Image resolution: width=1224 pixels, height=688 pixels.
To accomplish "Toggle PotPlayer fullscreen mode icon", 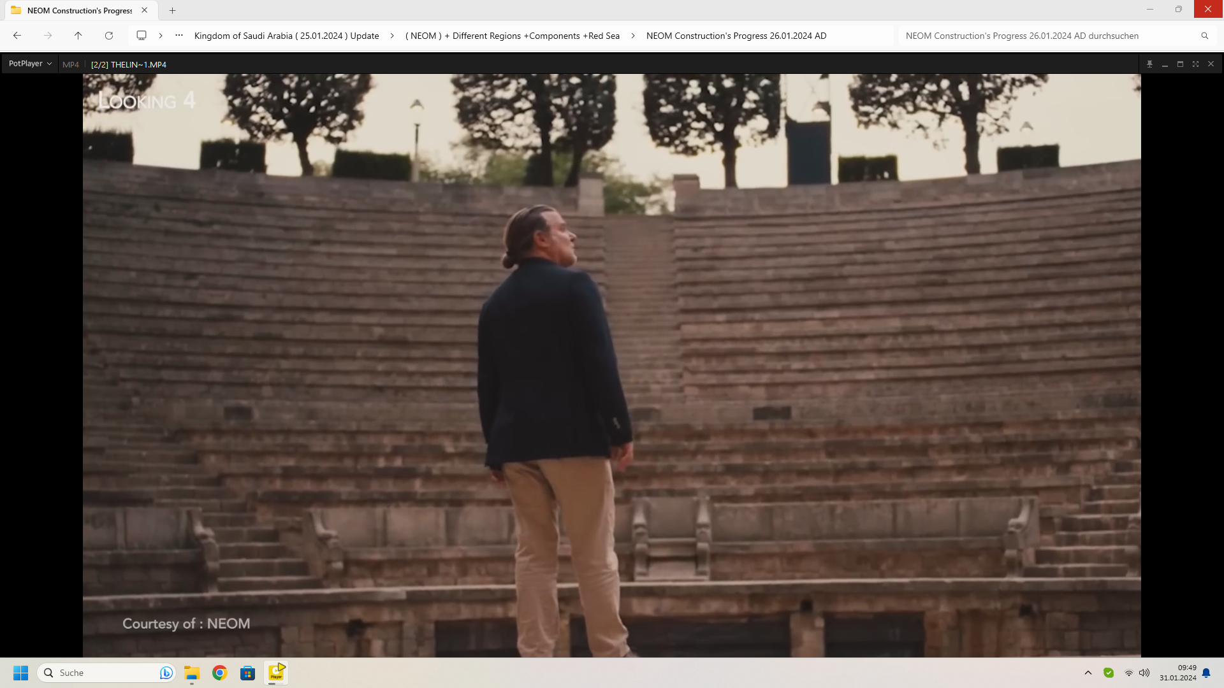I will (1195, 64).
